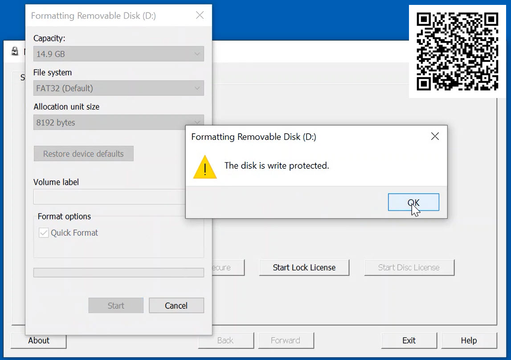Viewport: 511px width, 360px height.
Task: Click the Exit button
Action: click(x=409, y=340)
